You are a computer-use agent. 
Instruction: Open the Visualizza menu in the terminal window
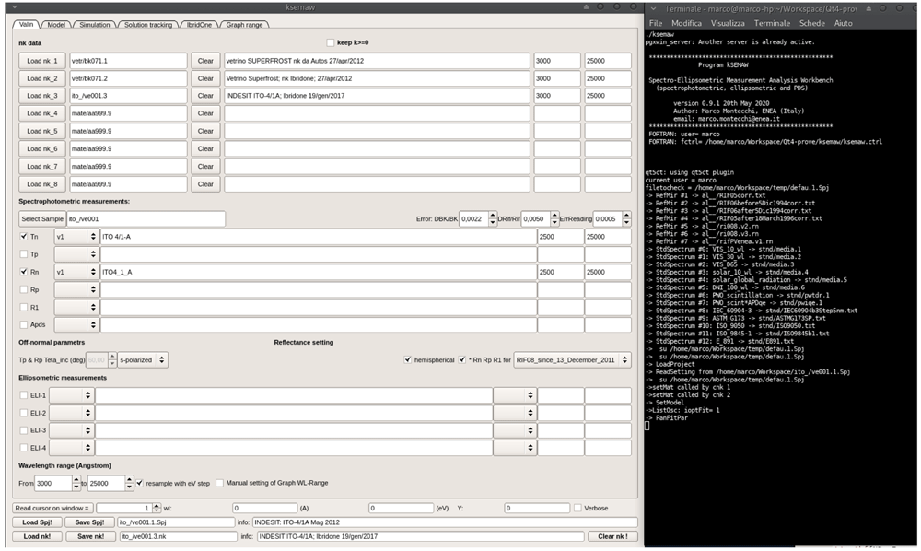(x=728, y=24)
